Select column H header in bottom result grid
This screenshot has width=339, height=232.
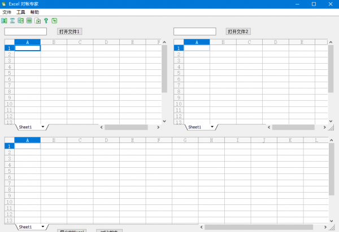point(211,140)
